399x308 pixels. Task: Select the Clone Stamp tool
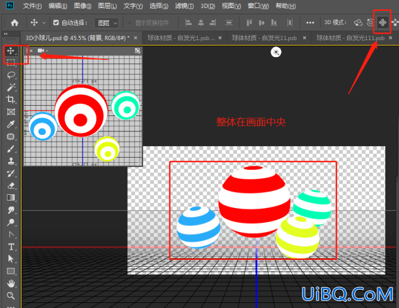coord(11,161)
